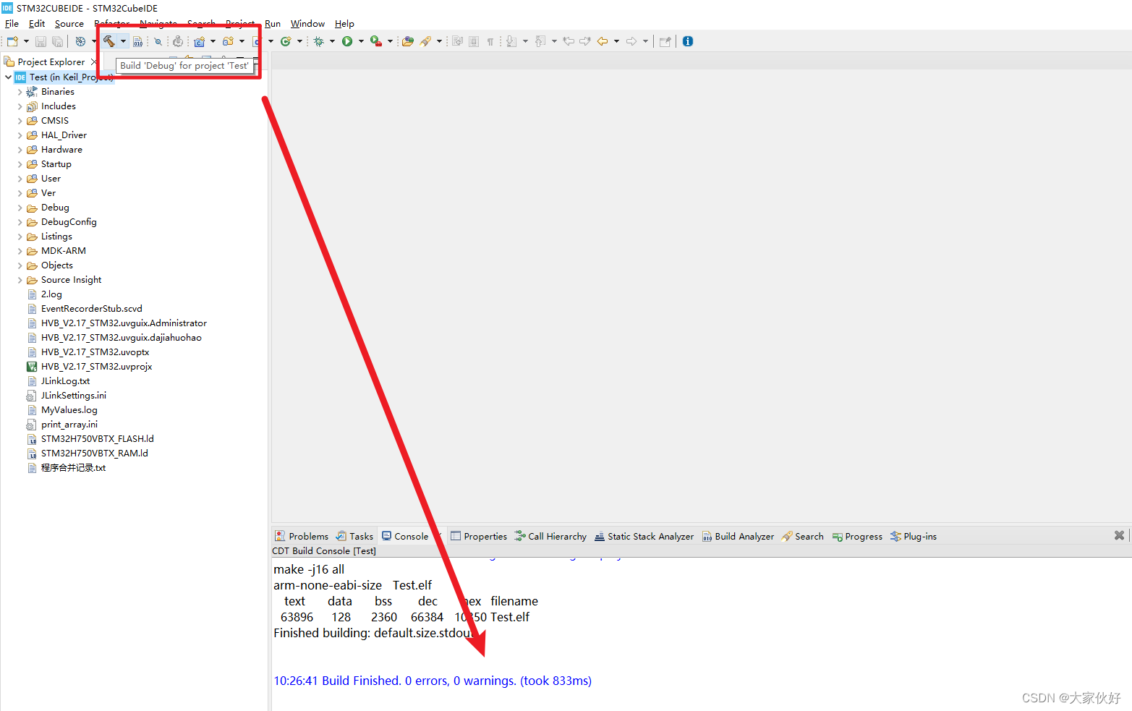Select file HVB_V2.17_STM32.uvprojx
This screenshot has height=711, width=1132.
coord(96,367)
